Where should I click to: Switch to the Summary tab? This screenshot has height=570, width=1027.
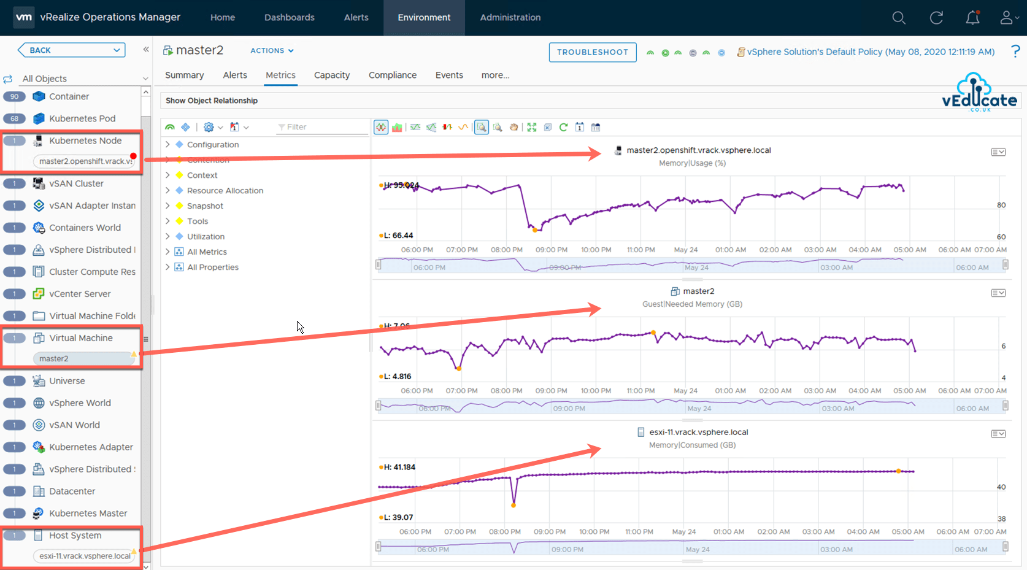184,75
